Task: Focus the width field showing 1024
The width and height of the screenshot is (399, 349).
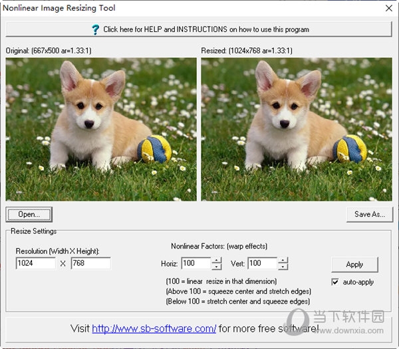Action: 36,263
